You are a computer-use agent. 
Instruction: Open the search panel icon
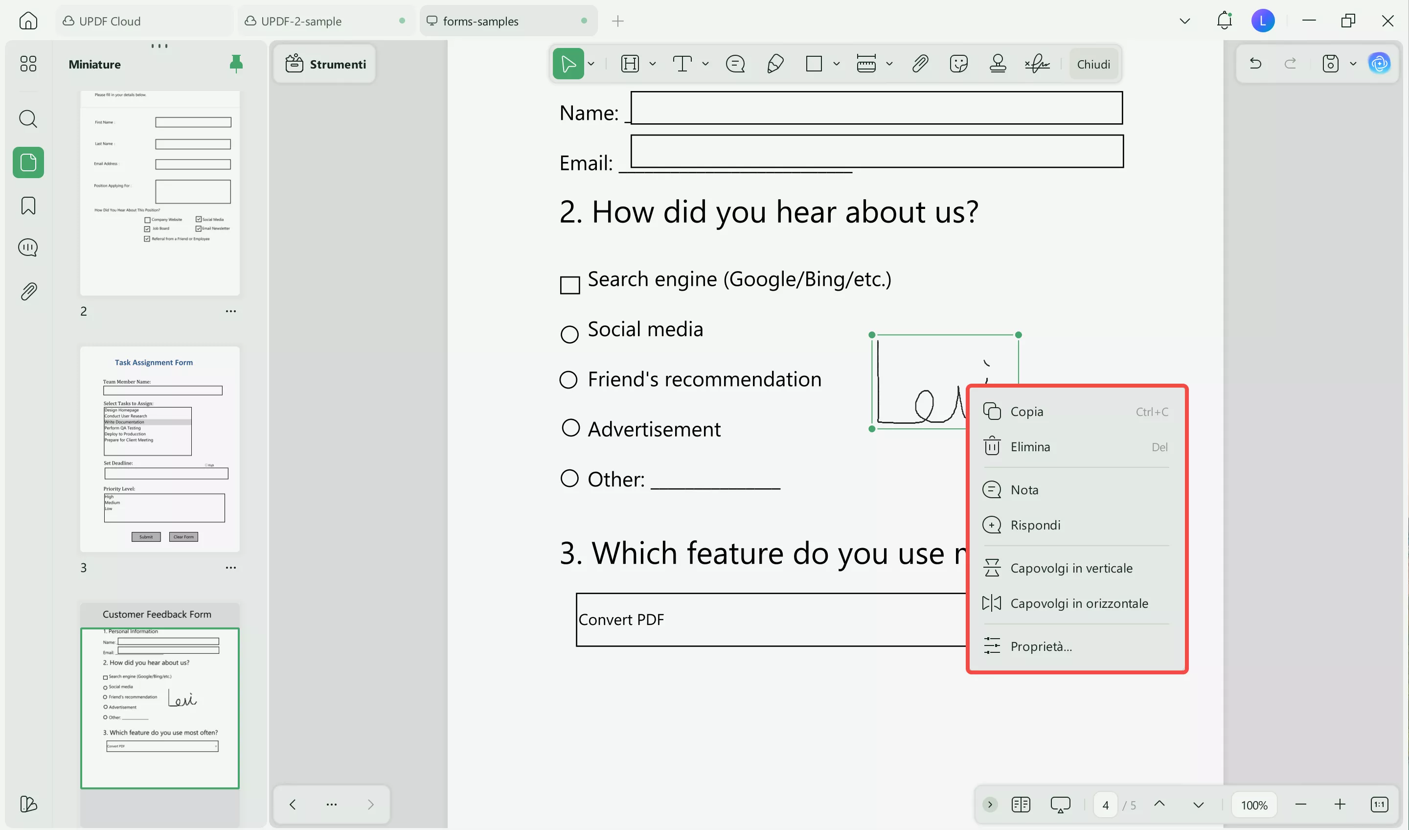tap(28, 118)
